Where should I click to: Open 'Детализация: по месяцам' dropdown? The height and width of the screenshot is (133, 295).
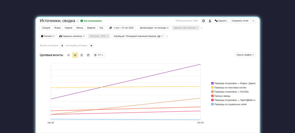coord(154,28)
